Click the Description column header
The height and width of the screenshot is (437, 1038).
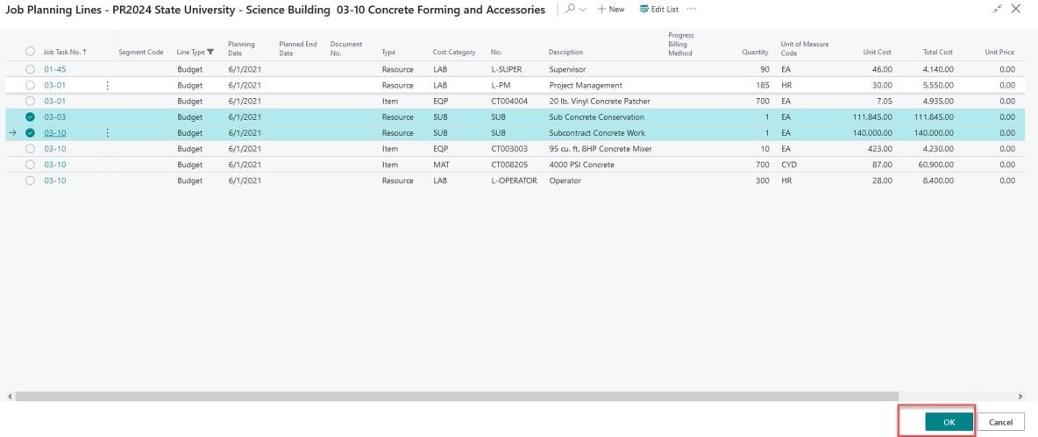point(565,53)
